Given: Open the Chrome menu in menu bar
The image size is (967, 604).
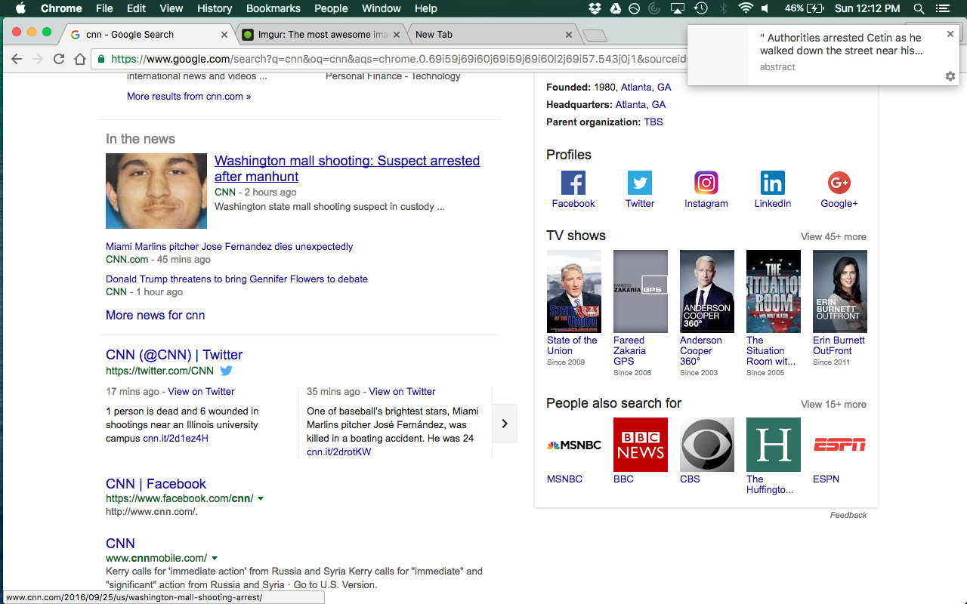Looking at the screenshot, I should (61, 8).
